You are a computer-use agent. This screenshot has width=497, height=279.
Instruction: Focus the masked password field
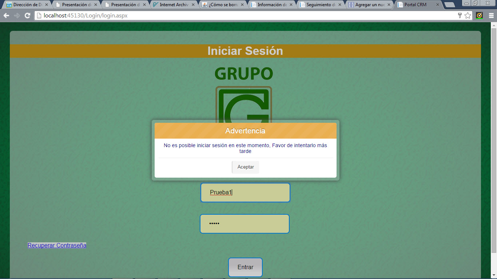pos(244,224)
